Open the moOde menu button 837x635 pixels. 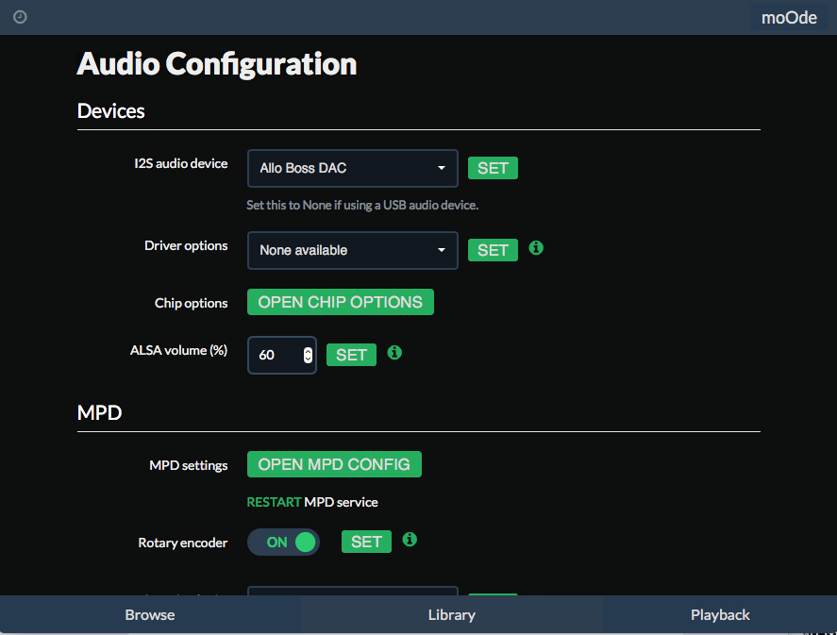pos(789,18)
